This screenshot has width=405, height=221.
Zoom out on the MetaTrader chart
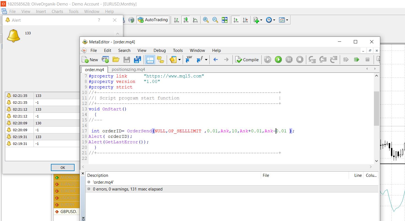coord(215,20)
